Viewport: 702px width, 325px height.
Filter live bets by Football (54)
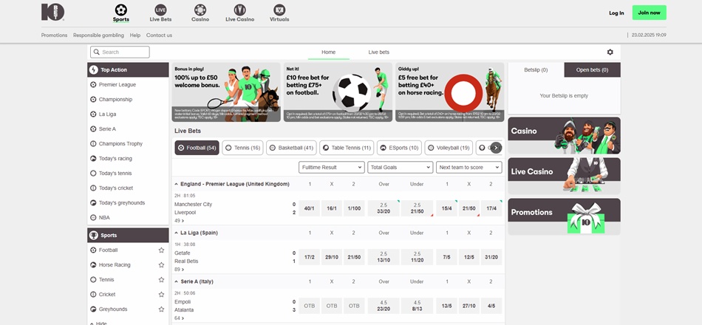[x=197, y=148]
